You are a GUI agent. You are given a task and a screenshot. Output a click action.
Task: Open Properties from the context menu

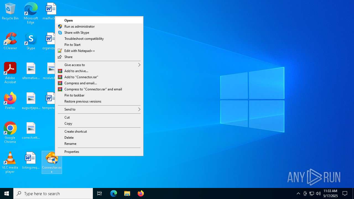click(99, 152)
